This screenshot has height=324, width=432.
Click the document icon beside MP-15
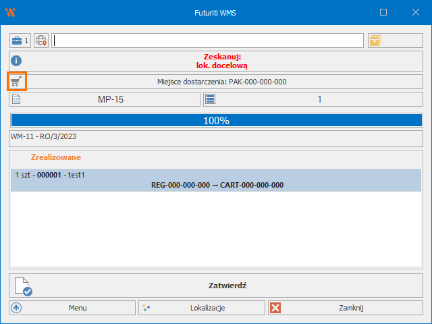point(17,99)
